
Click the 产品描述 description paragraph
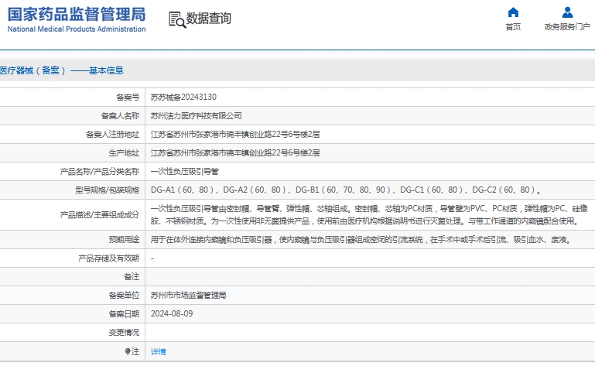click(x=369, y=214)
